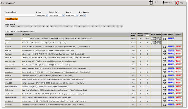188x109 pixels.
Task: Click Modify for littledippers
Action: pyautogui.click(x=171, y=90)
